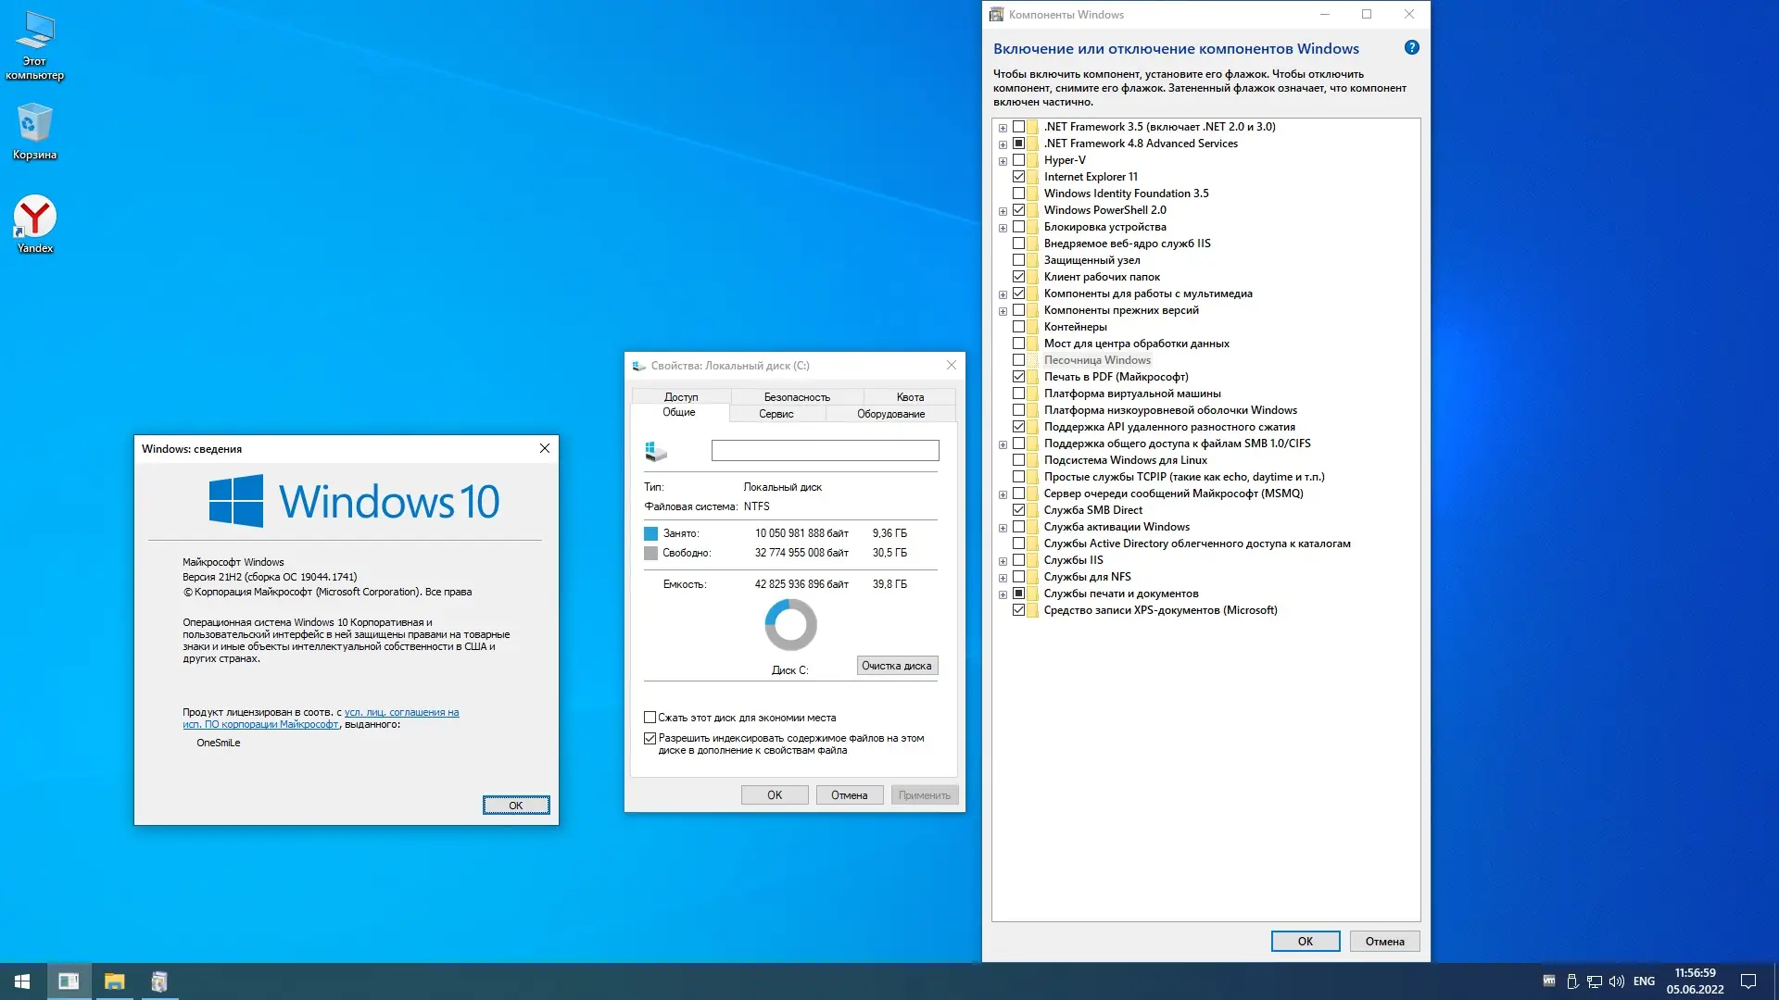Switch to the Оборудование tab
1779x1000 pixels.
[x=890, y=414]
